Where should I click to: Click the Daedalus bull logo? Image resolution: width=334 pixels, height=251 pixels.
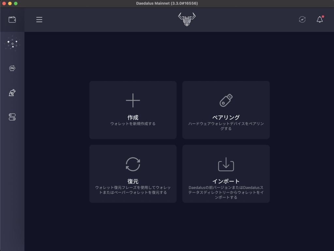pos(187,20)
